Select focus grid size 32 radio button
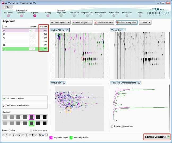 [x=36, y=135]
